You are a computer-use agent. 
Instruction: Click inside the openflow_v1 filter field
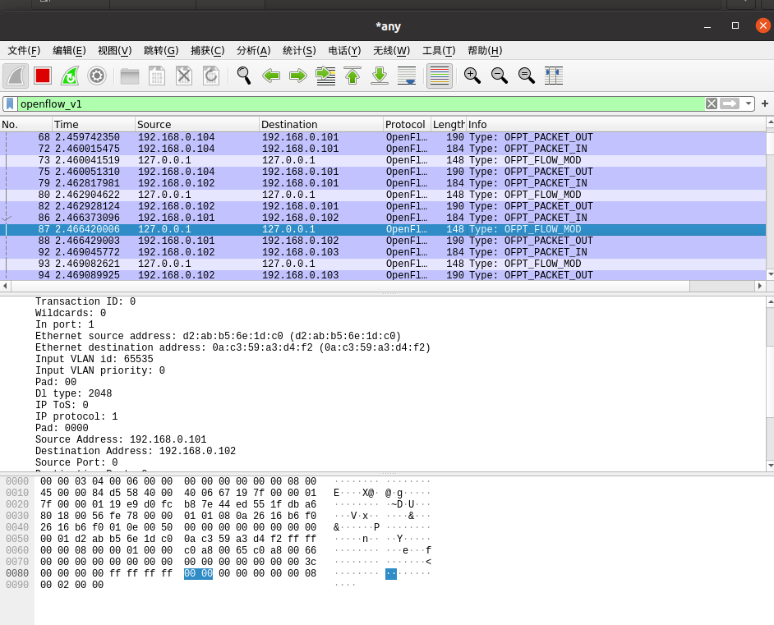coord(361,104)
